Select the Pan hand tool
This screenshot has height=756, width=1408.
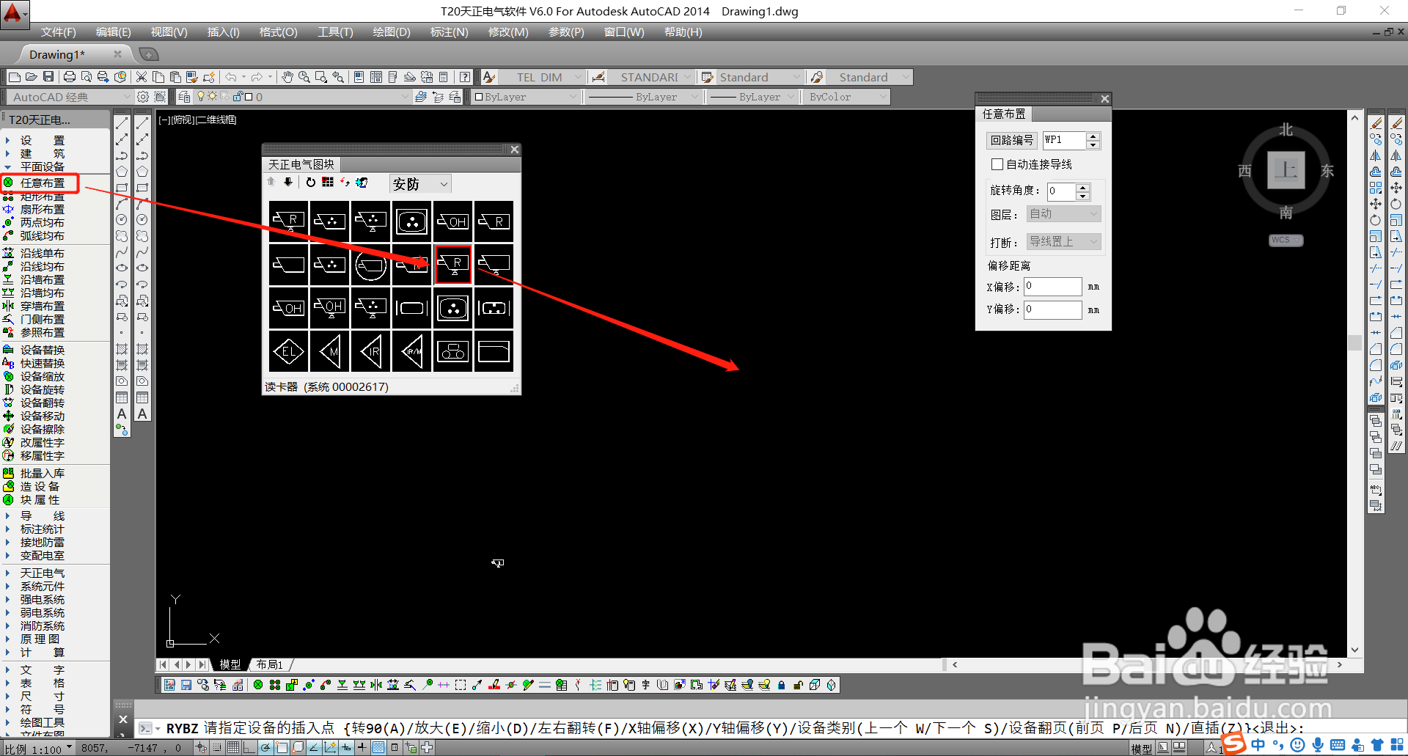pyautogui.click(x=287, y=77)
